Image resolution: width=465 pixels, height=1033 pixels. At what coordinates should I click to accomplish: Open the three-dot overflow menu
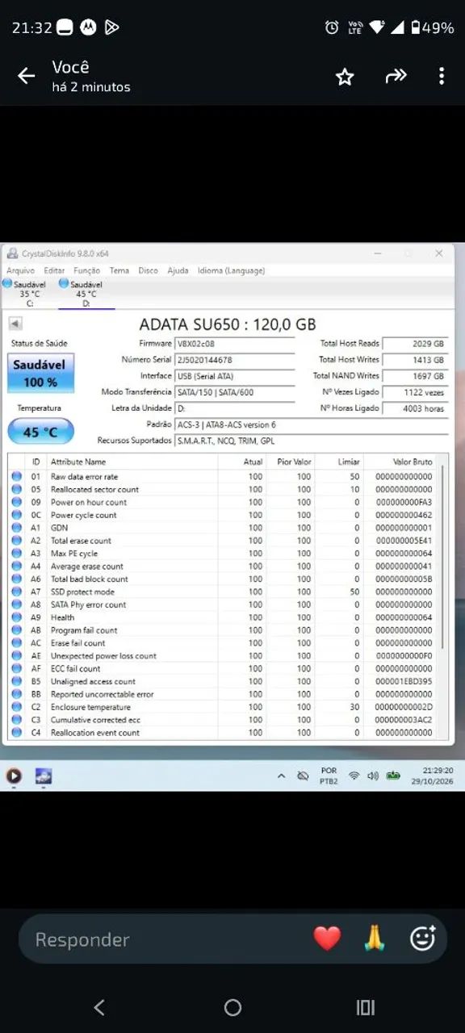click(441, 76)
